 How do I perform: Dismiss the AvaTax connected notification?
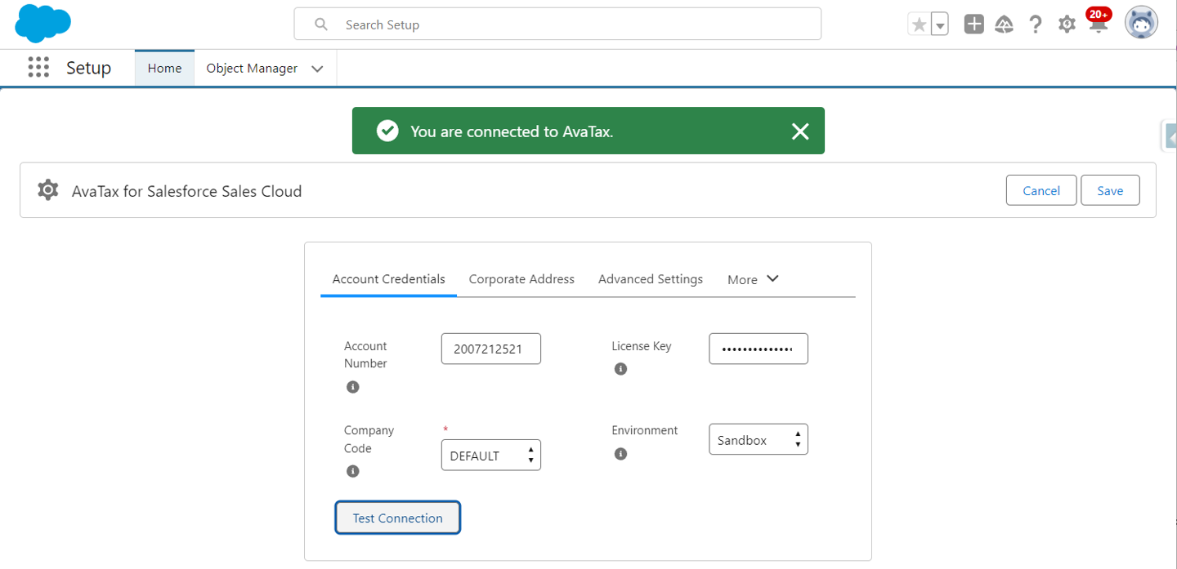coord(800,131)
